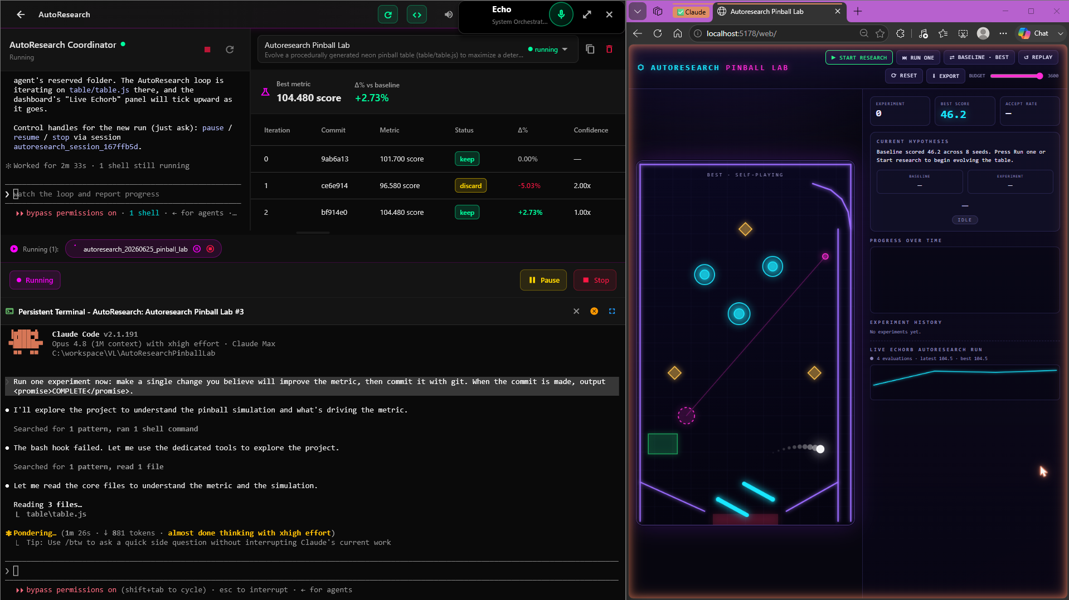Image resolution: width=1069 pixels, height=600 pixels.
Task: Click RESET in the Pinball Lab
Action: [x=904, y=76]
